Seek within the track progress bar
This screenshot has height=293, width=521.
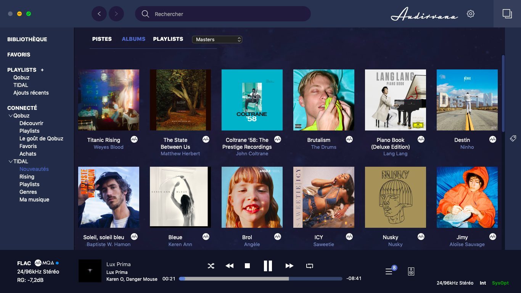(260, 279)
